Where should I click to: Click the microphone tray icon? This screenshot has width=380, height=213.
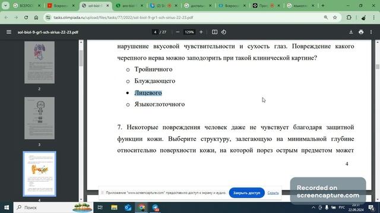(327, 208)
